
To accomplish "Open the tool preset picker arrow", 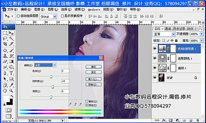I will (12, 16).
